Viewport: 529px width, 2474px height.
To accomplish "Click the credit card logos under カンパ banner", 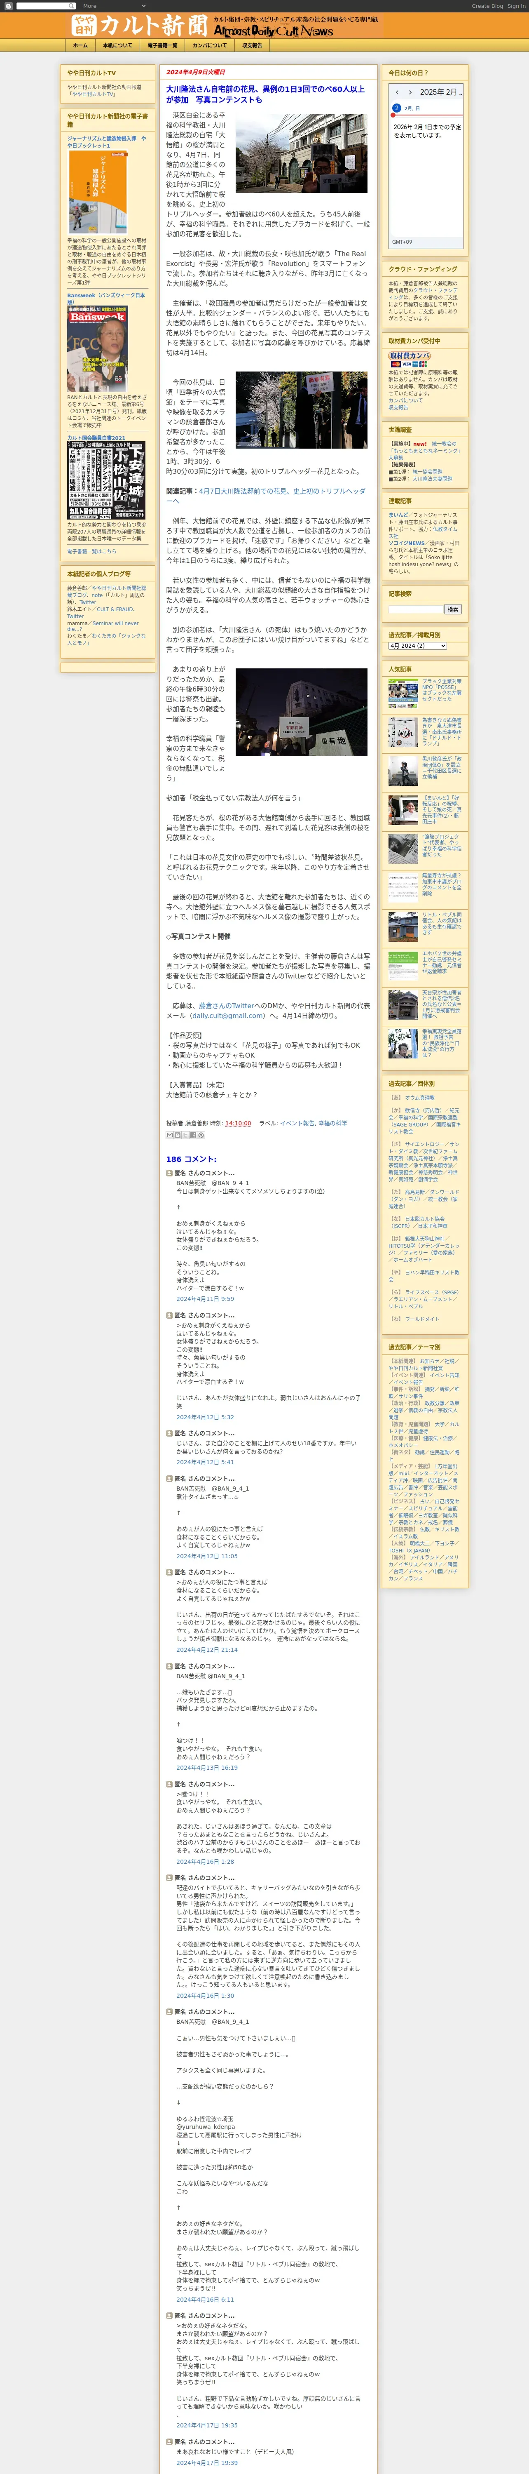I will (409, 365).
